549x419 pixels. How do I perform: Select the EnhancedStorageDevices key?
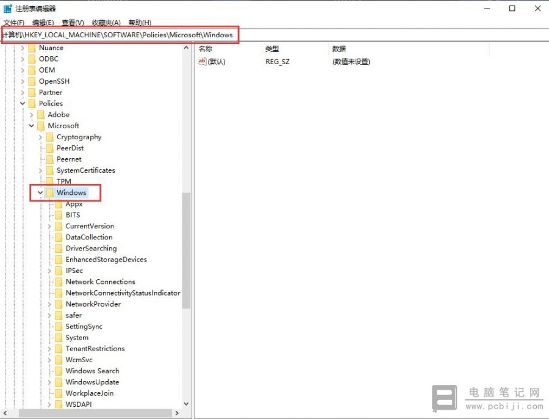click(x=106, y=260)
